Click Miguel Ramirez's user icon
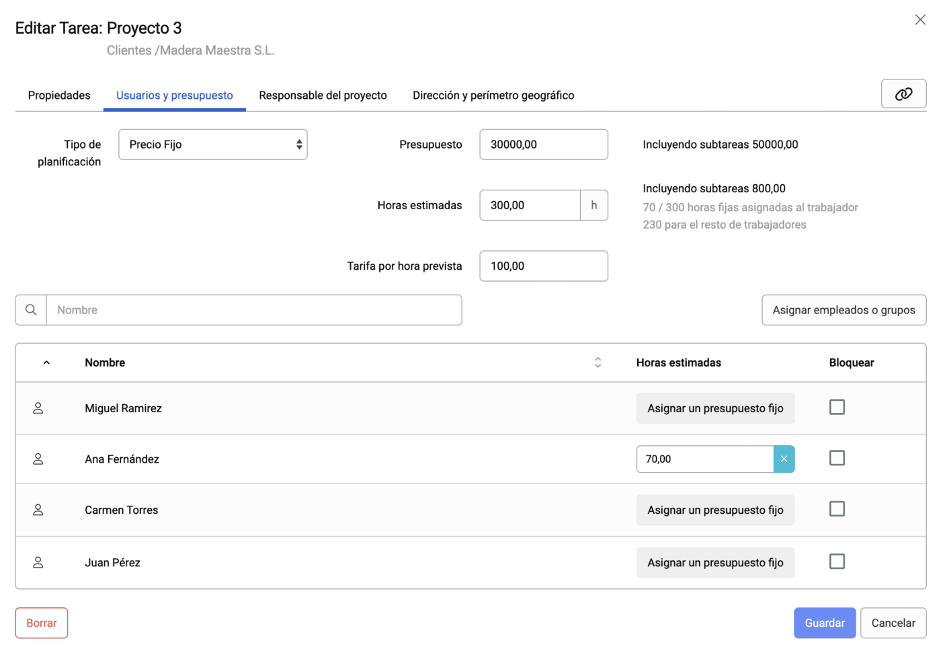The image size is (941, 651). (38, 408)
